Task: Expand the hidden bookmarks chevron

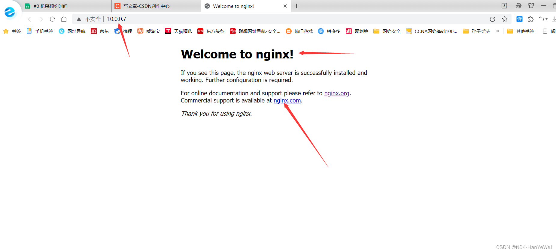Action: coord(497,31)
